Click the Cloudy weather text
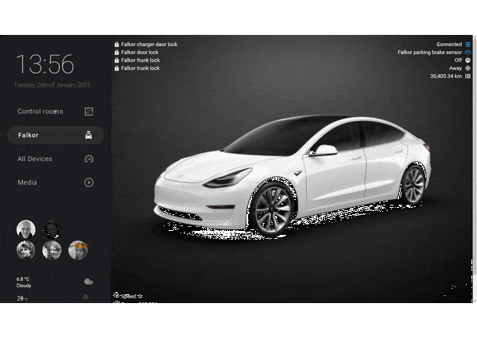Viewport: 477px width, 338px height. (24, 286)
